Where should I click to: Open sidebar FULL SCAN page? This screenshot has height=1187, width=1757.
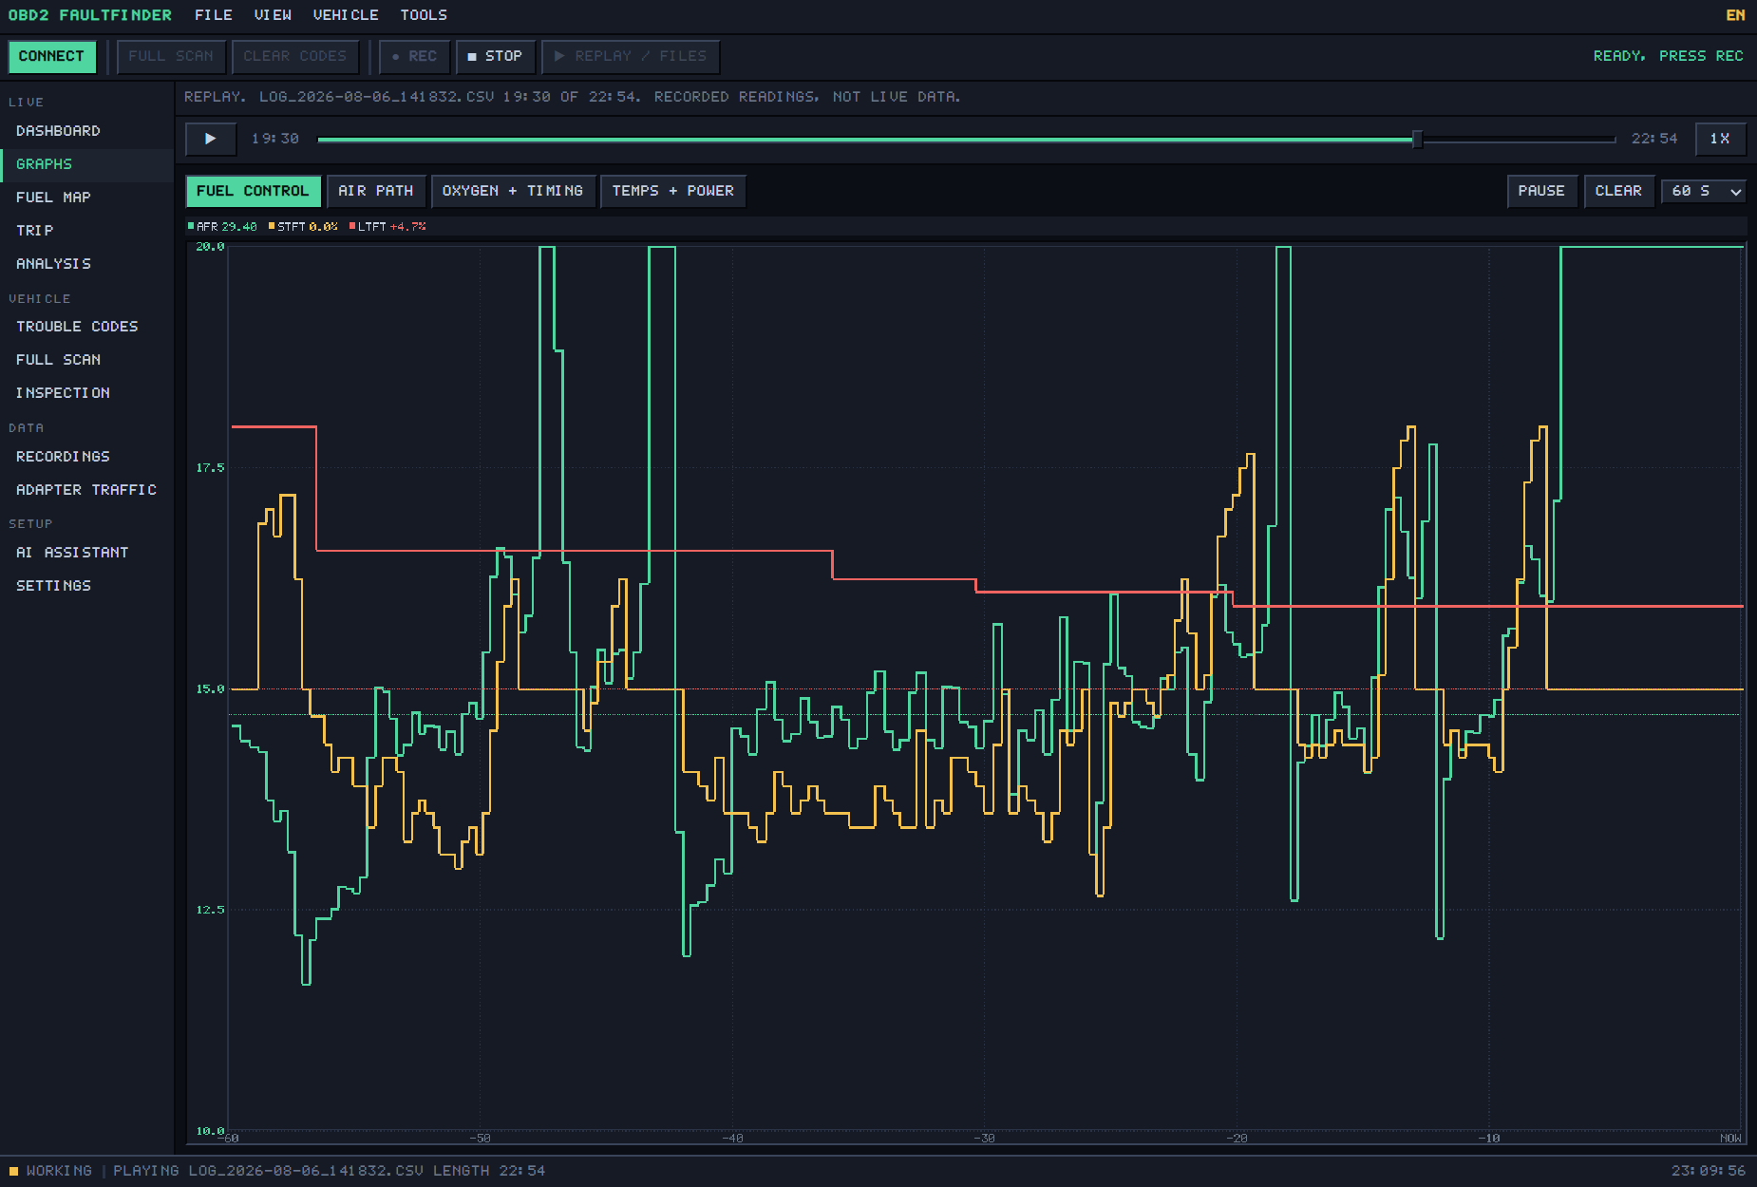(86, 360)
